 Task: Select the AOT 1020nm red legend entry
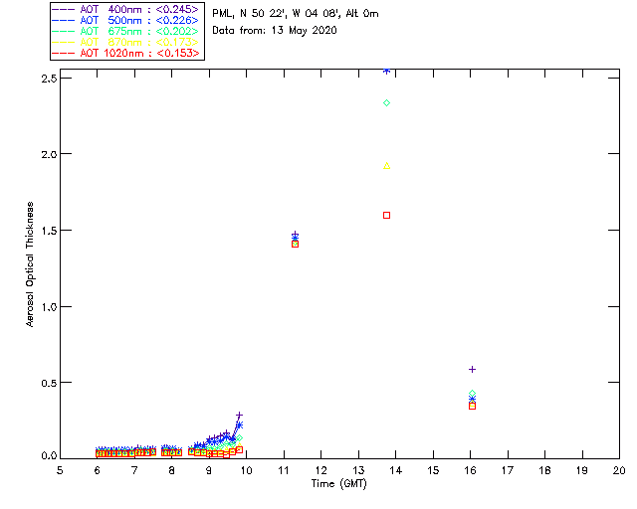[126, 53]
